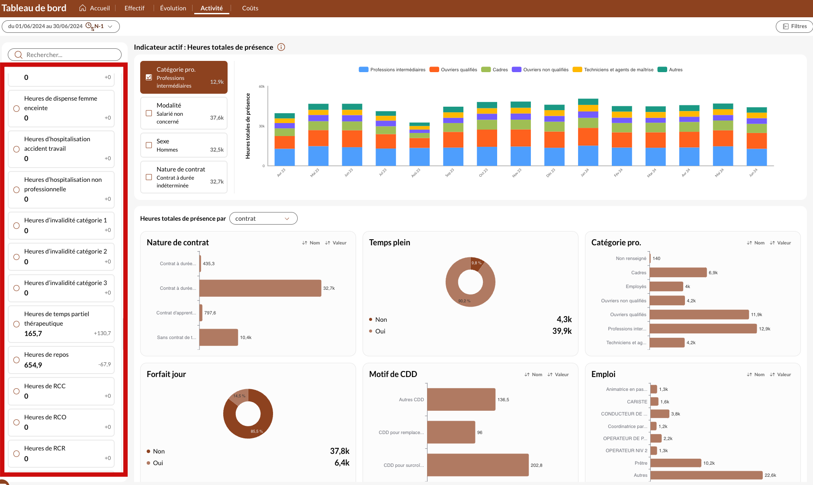Switch to the Évolution tab

pyautogui.click(x=173, y=8)
